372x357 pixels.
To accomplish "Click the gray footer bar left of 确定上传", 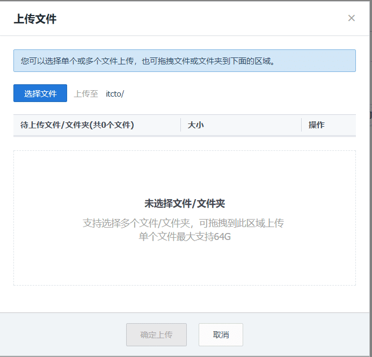I will coord(64,334).
